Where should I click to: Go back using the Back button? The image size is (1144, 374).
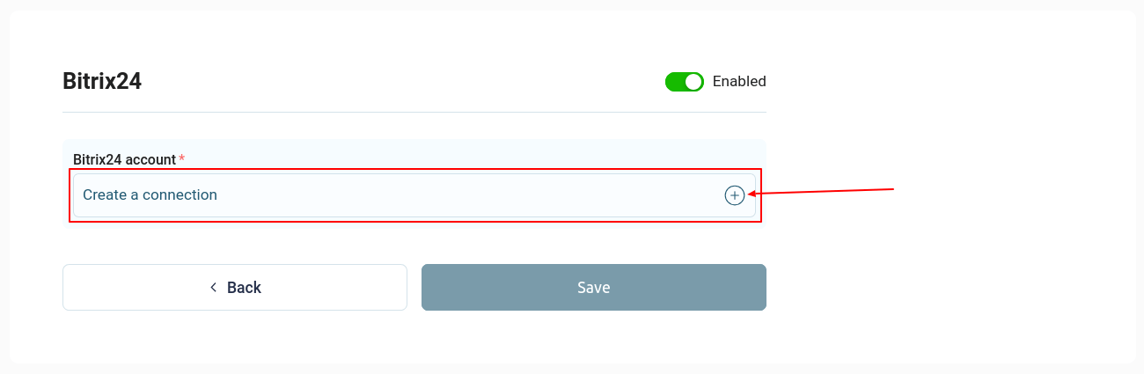coord(234,288)
